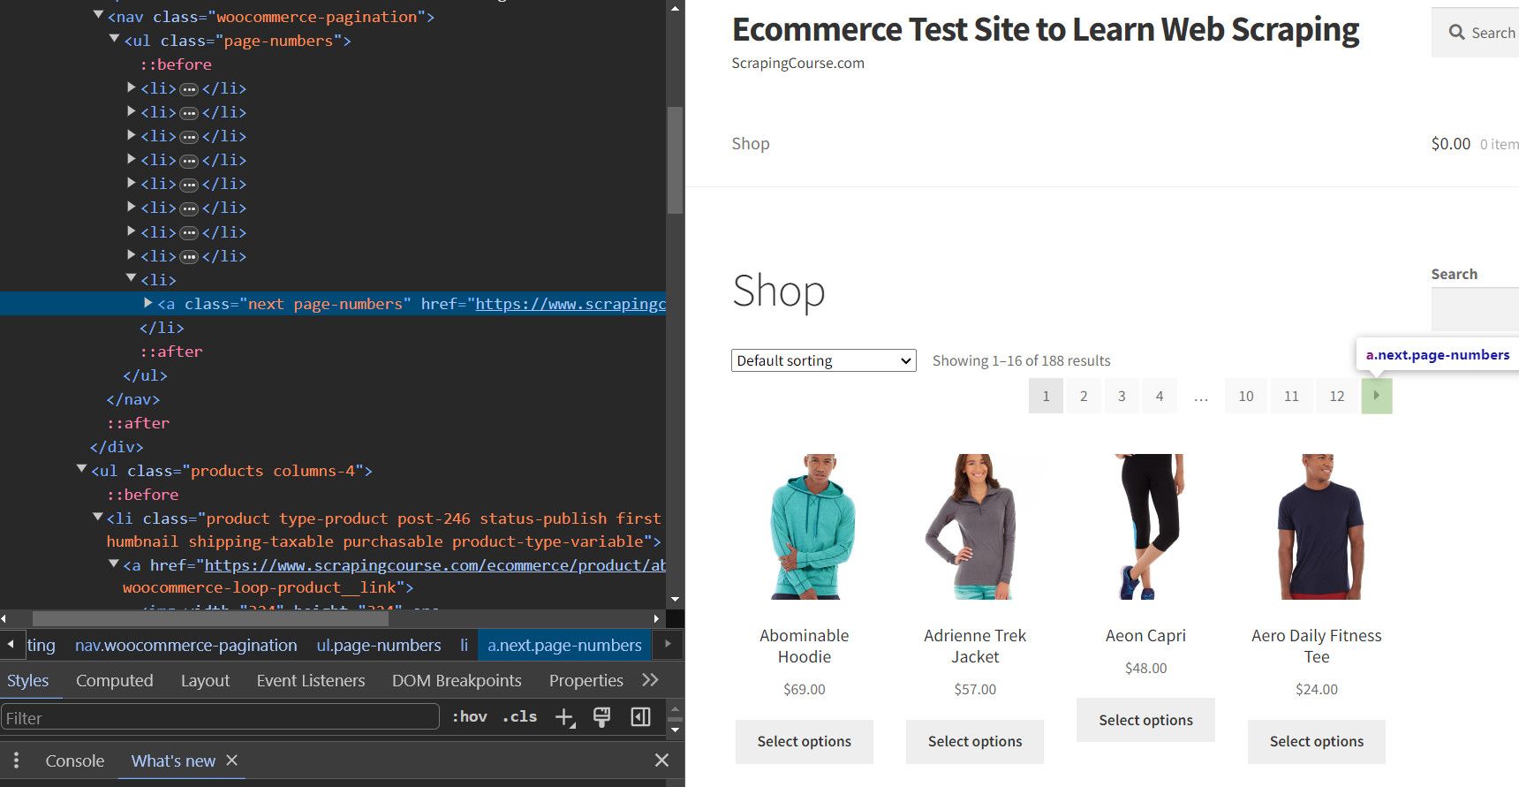Close the What's new tab

tap(232, 761)
